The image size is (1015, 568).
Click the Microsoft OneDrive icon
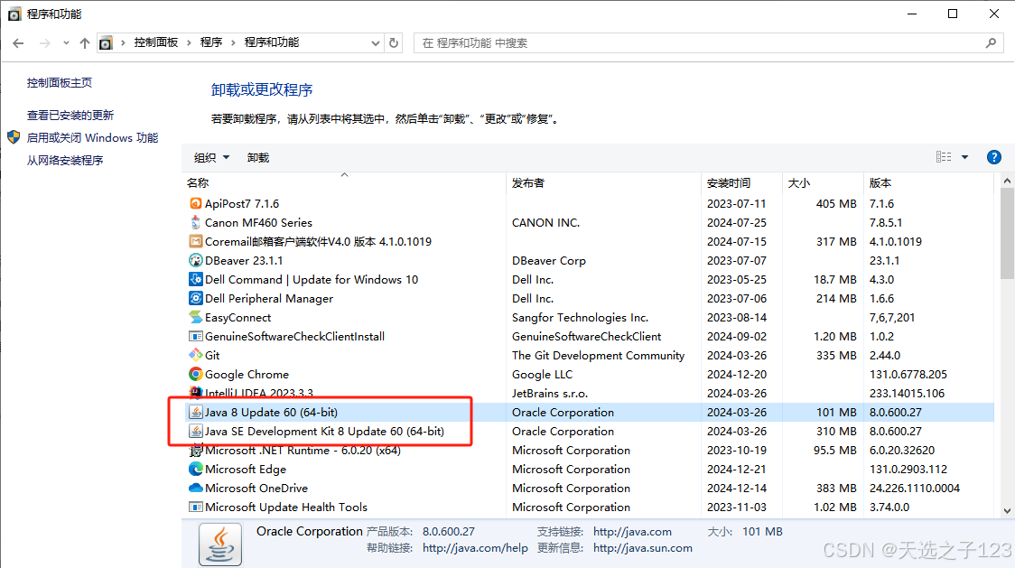coord(195,488)
